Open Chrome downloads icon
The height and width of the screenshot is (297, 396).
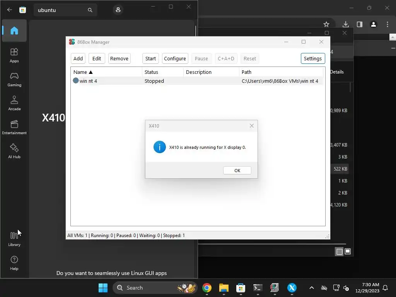(x=346, y=24)
